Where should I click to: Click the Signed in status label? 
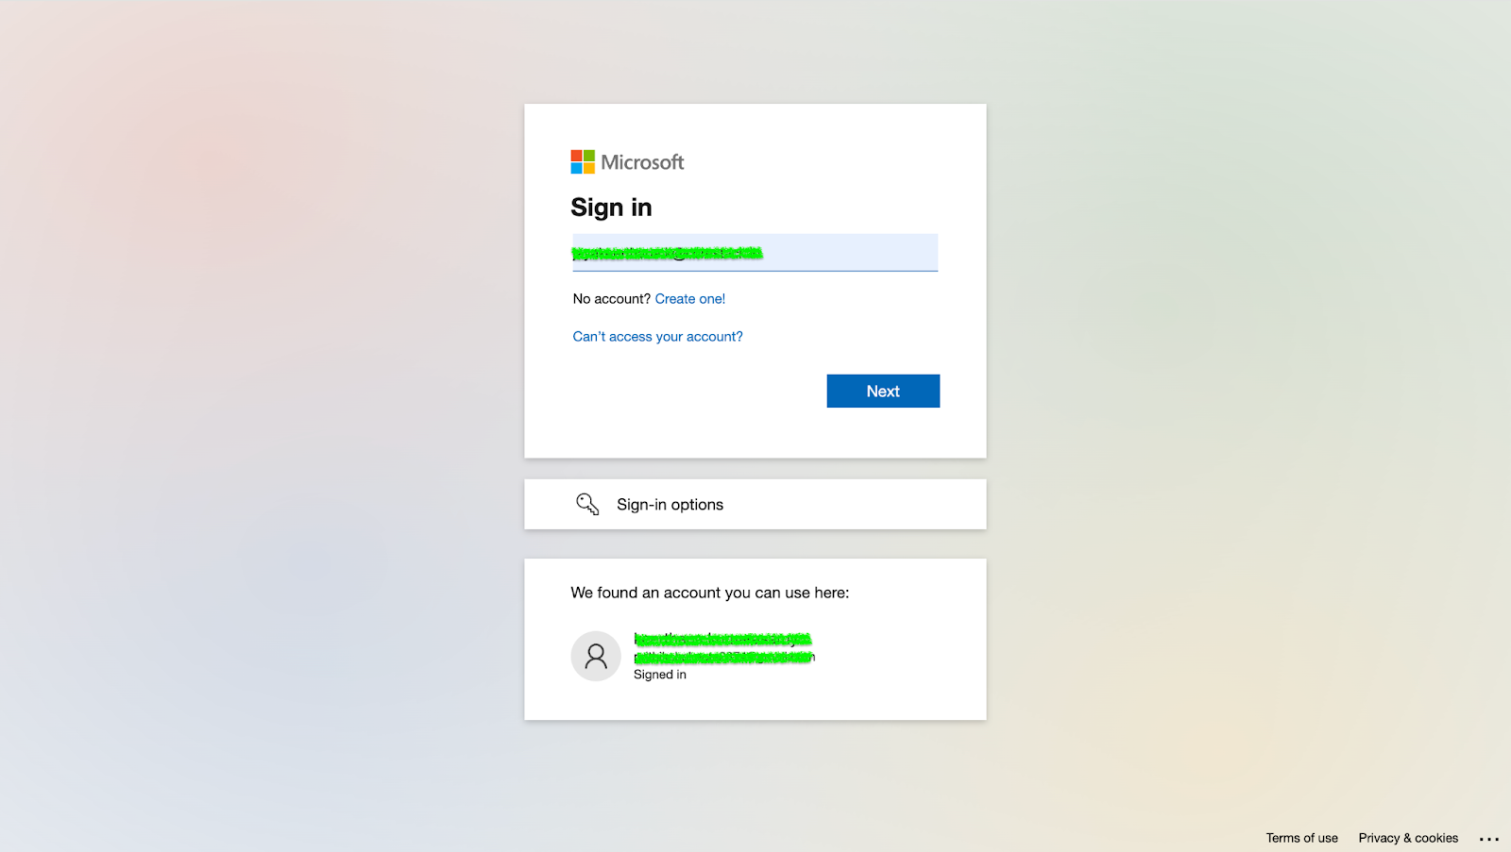(x=660, y=675)
